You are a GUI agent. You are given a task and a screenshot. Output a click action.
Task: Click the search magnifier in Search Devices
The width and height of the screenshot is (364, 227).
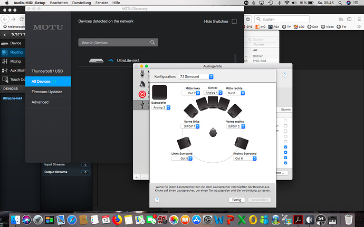click(x=152, y=43)
